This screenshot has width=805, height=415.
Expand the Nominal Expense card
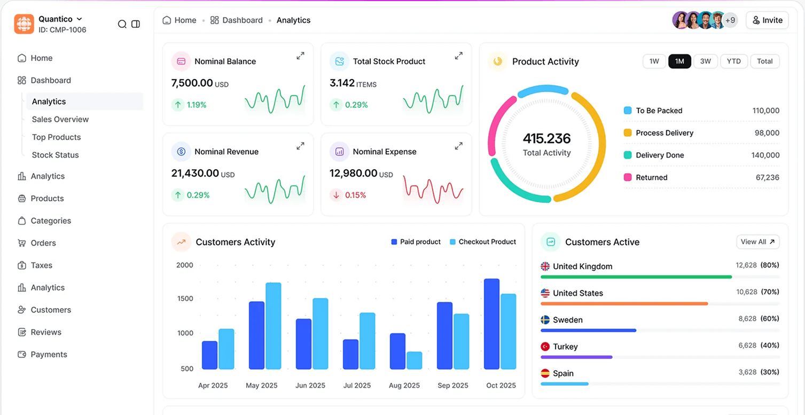458,146
